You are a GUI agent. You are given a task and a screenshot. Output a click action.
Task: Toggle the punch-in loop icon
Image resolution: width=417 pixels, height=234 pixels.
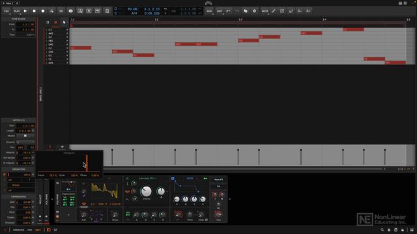pos(70,11)
